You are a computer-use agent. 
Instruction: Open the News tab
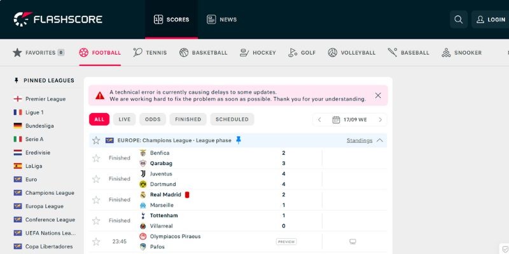point(221,20)
